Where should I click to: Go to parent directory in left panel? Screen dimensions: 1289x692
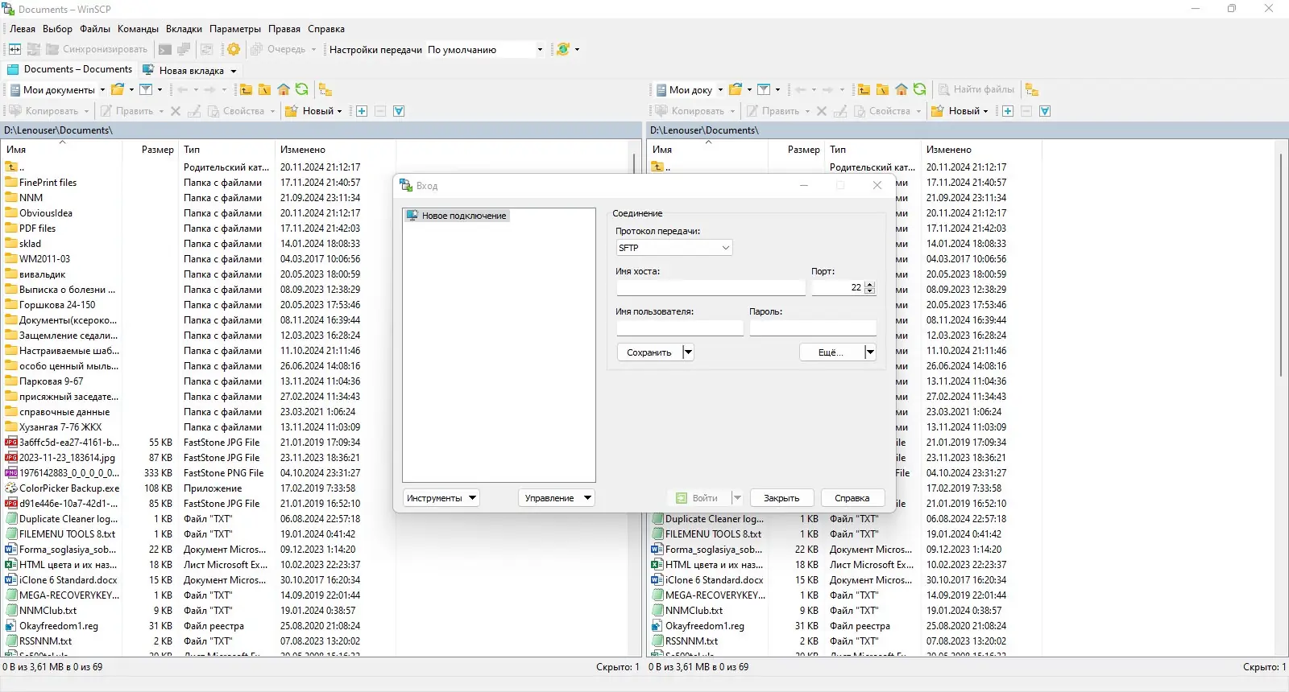(x=246, y=89)
